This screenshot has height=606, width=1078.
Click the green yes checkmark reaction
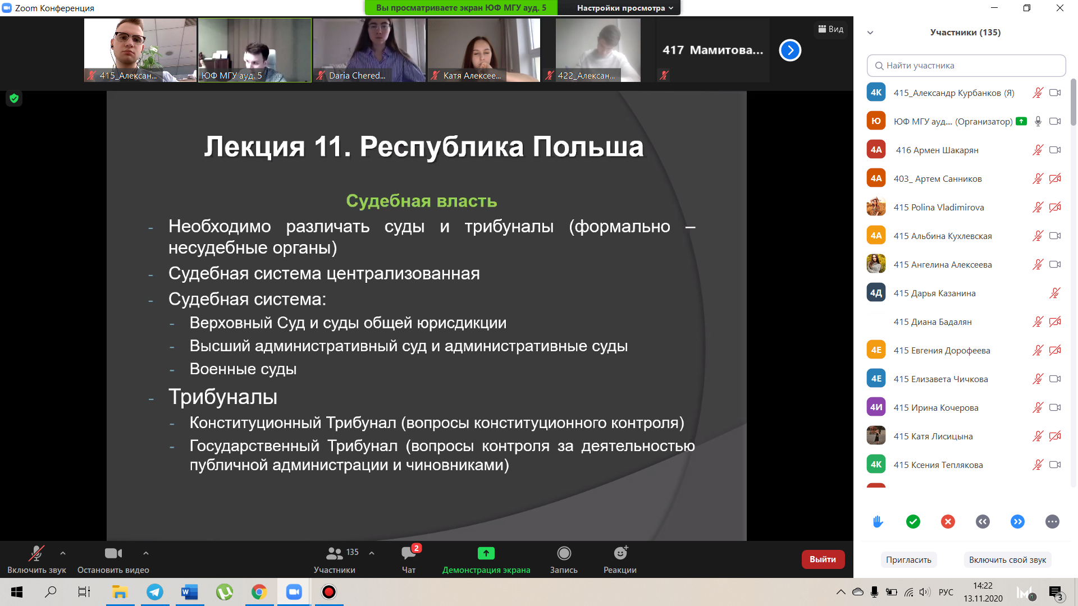pyautogui.click(x=913, y=522)
